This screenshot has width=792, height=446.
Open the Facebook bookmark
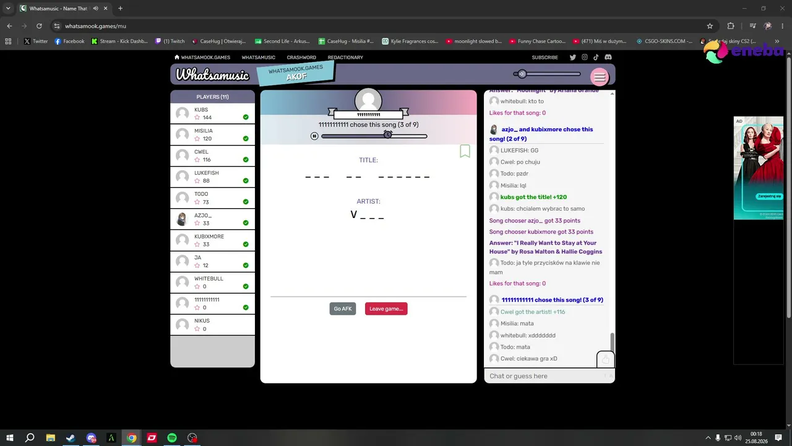tap(69, 42)
